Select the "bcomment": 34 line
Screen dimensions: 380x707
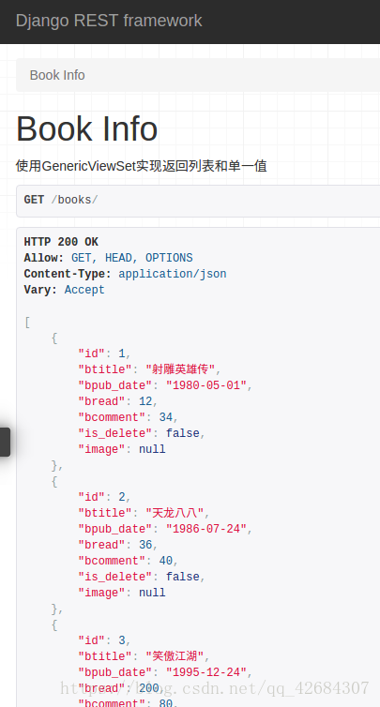coord(129,417)
